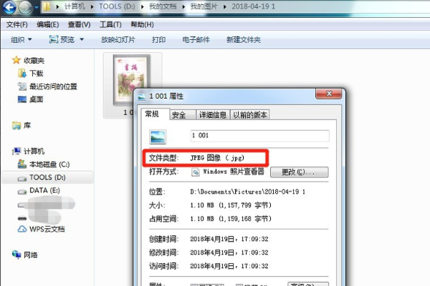Select the 收藏夹 star icon
Image resolution: width=430 pixels, height=286 pixels.
pos(16,60)
